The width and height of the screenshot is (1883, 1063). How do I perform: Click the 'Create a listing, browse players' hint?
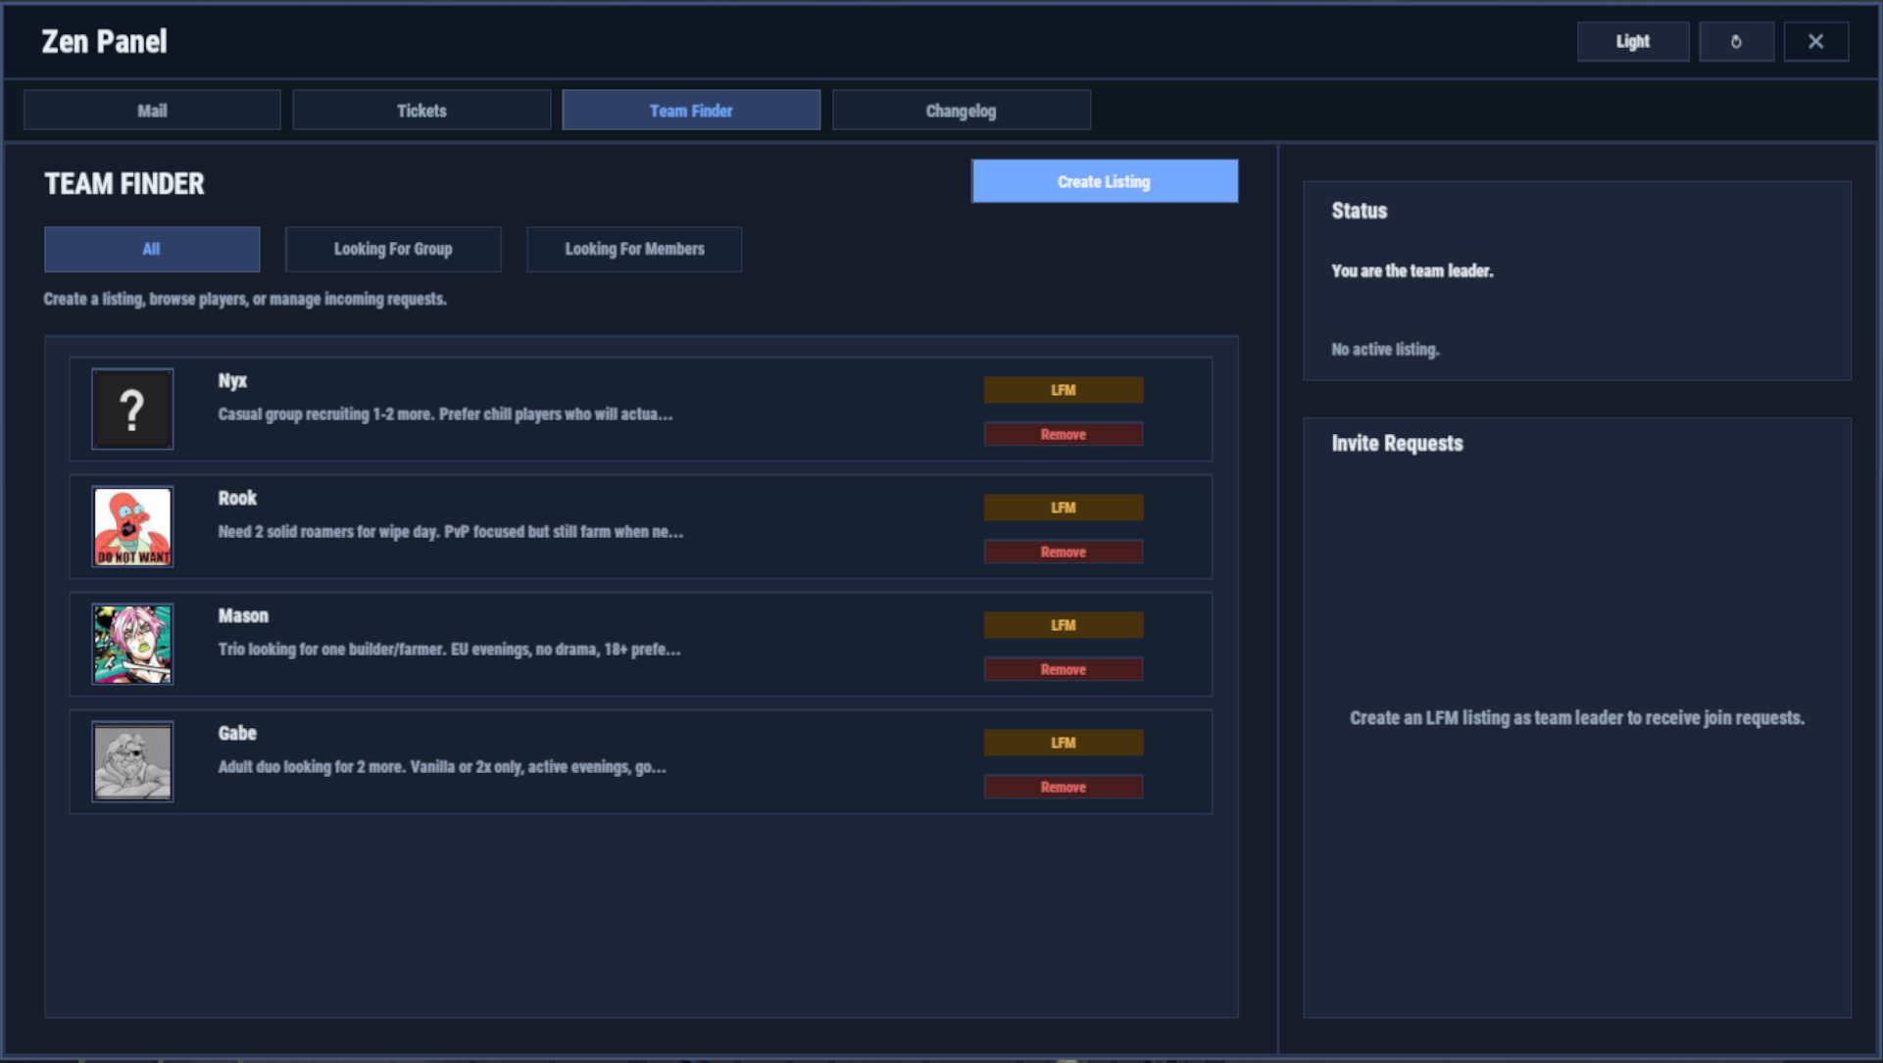tap(245, 299)
